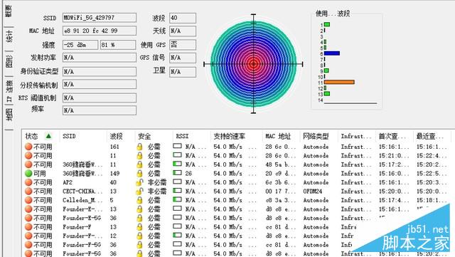The image size is (455, 257).
Task: Click the 可用 status text
Action: click(40, 174)
